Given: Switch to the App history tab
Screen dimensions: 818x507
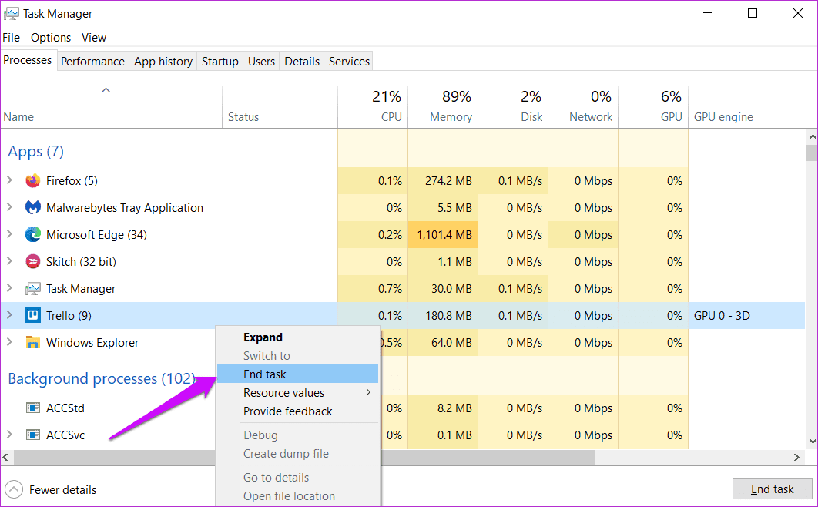Looking at the screenshot, I should (163, 62).
